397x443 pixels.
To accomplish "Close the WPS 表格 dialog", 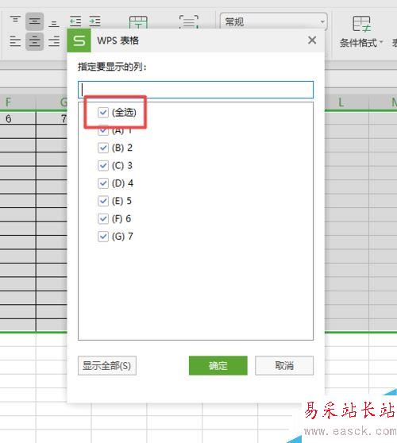I will (x=312, y=40).
